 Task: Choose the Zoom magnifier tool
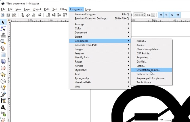[3, 42]
